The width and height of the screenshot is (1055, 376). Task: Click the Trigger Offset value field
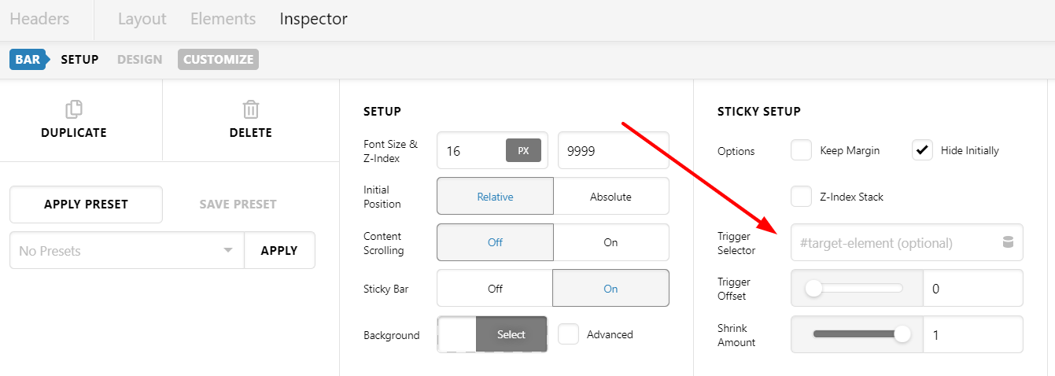(973, 289)
